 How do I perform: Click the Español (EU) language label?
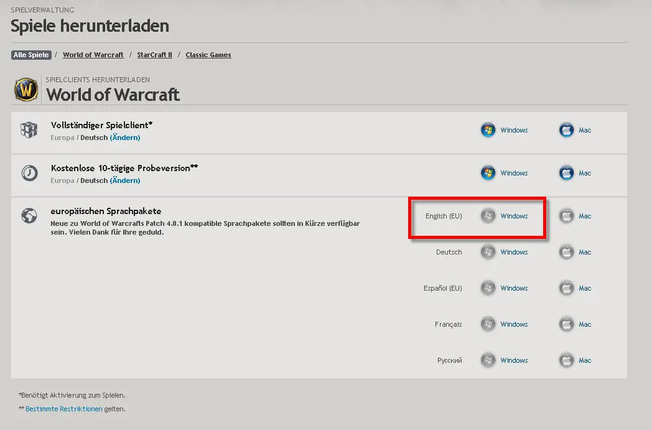[443, 288]
